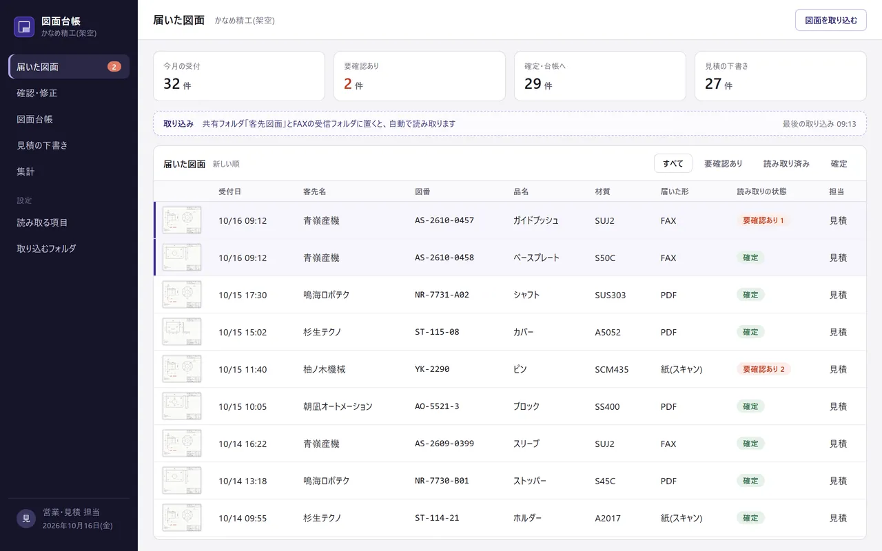Open 取り込むフォルダ settings item
This screenshot has height=551, width=882.
tap(69, 249)
